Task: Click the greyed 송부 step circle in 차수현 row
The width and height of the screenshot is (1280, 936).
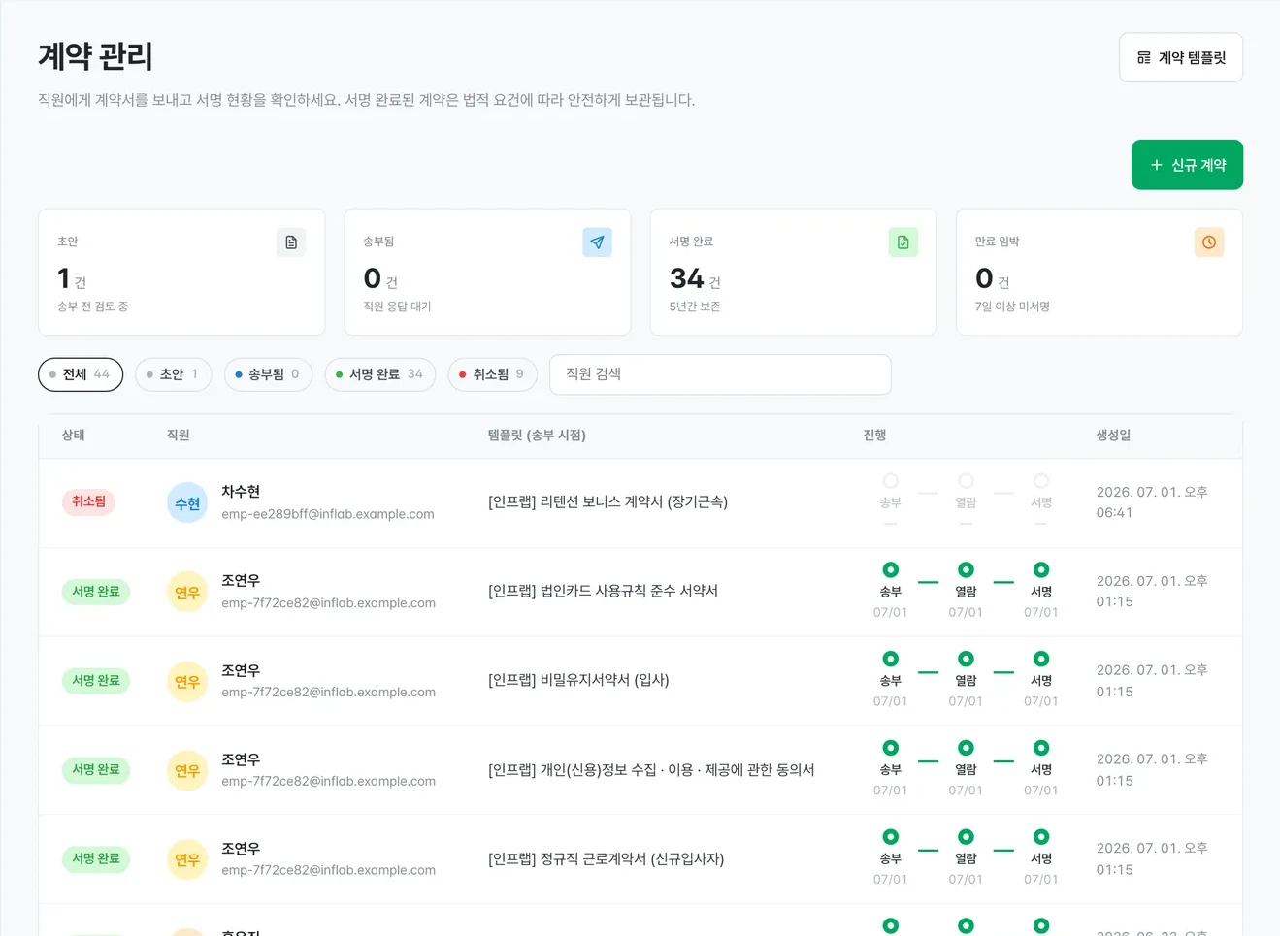Action: 891,481
